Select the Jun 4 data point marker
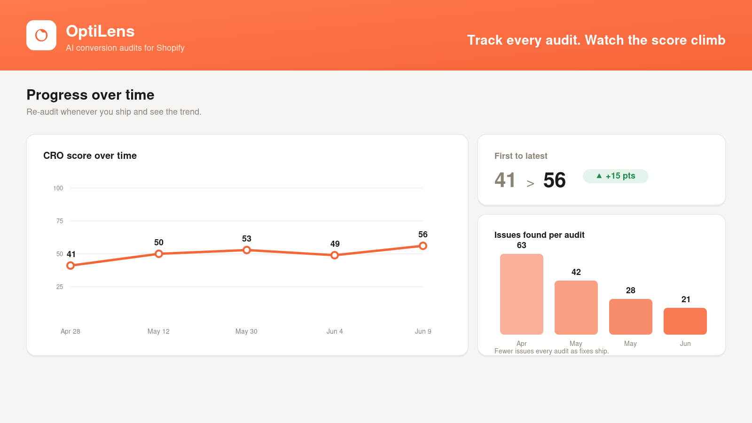 point(335,255)
